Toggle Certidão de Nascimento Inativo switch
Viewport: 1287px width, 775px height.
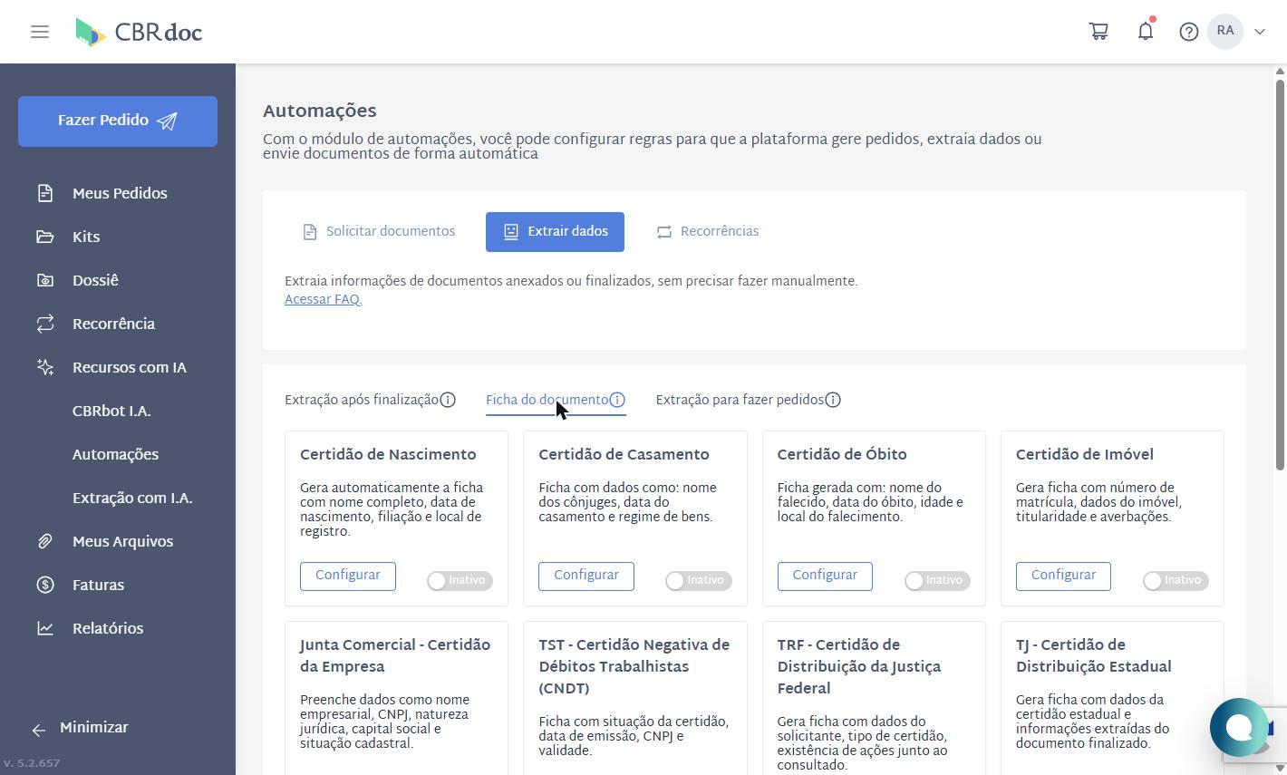pyautogui.click(x=460, y=581)
